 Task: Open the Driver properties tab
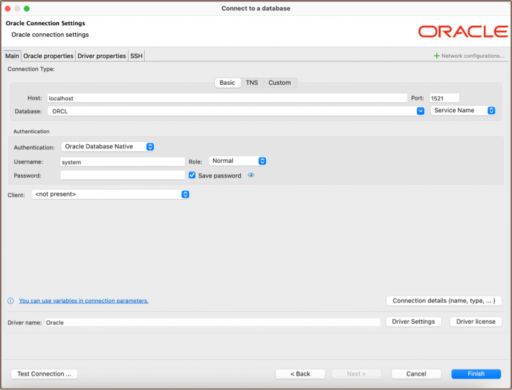[x=102, y=56]
